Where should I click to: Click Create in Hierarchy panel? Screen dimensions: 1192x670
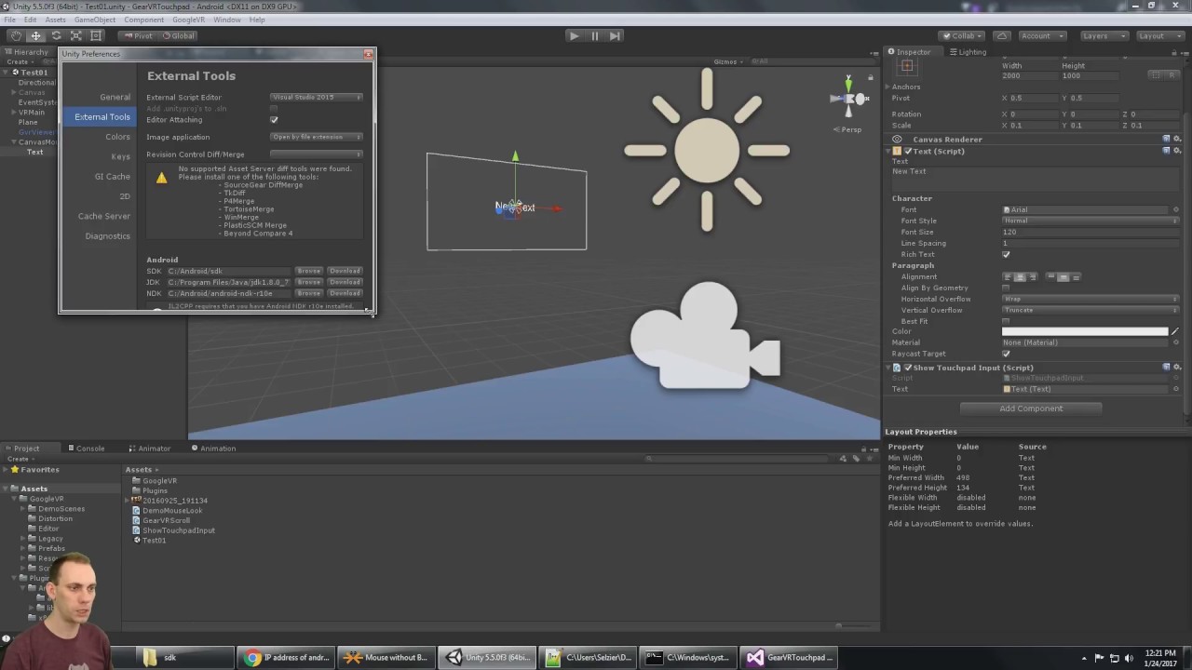[x=20, y=61]
